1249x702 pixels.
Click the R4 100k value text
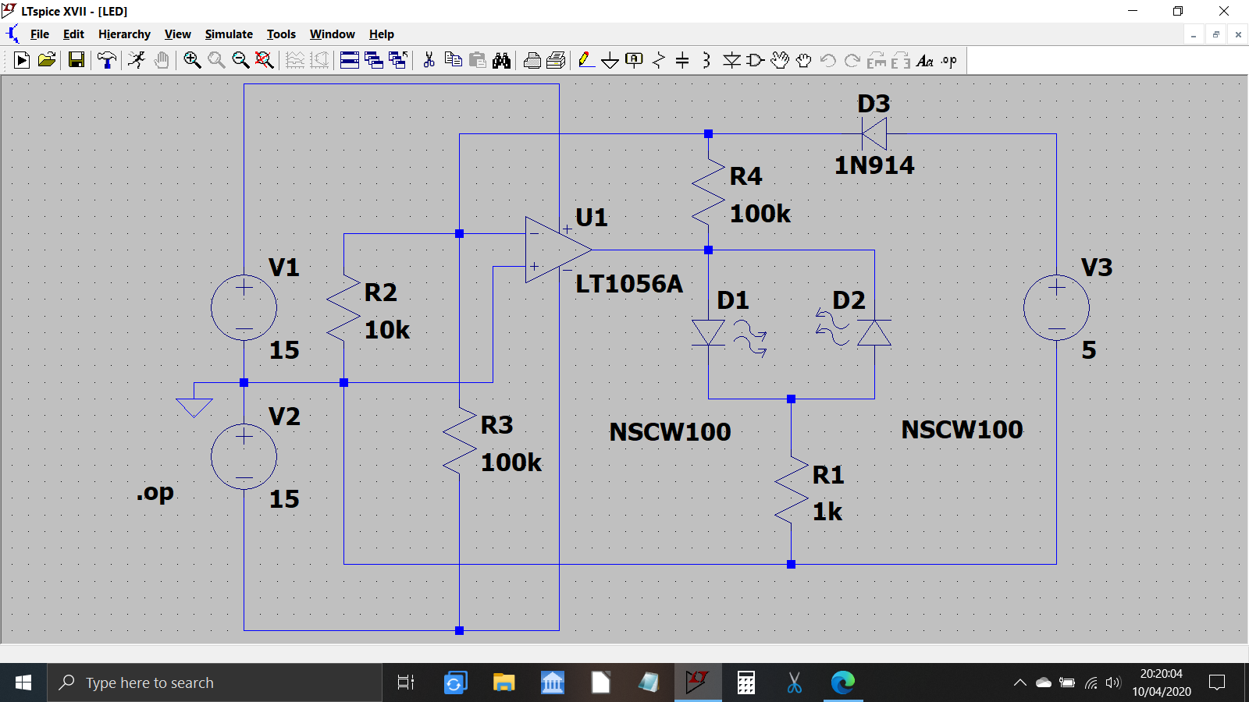(760, 214)
